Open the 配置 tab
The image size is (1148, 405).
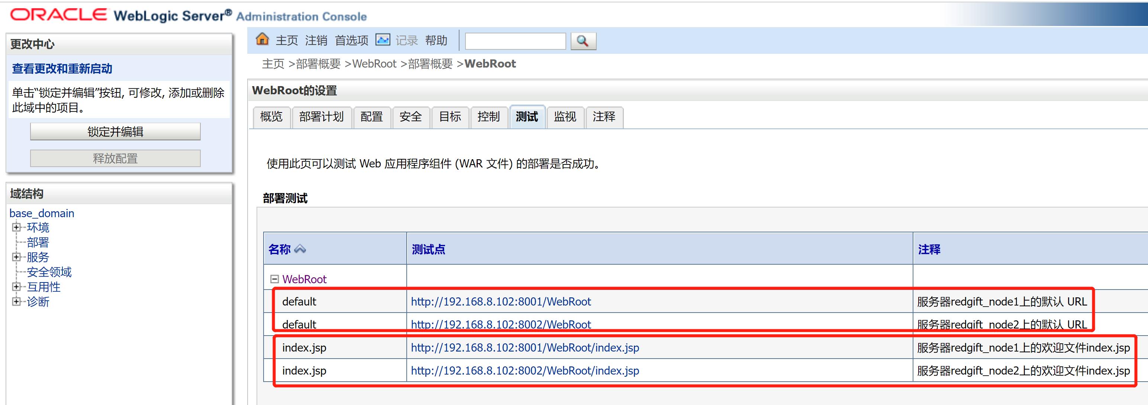tap(372, 117)
